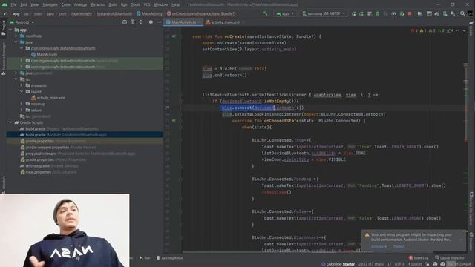Open Android project view dropdown
The width and height of the screenshot is (475, 267).
(22, 22)
